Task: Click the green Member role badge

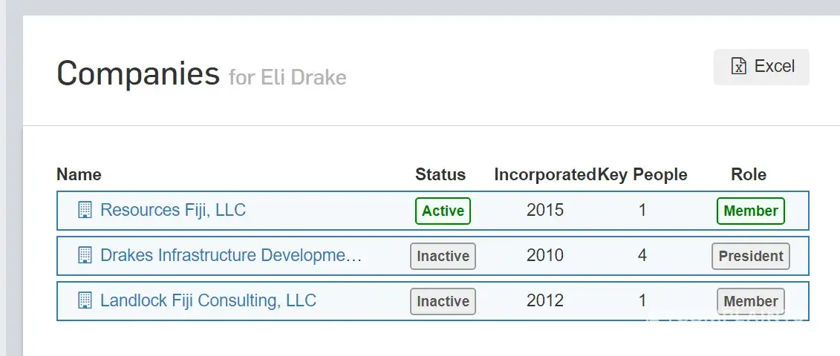Action: pyautogui.click(x=750, y=211)
